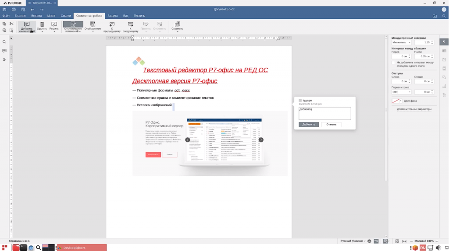449x251 pixels.
Task: Switch to the Макет tab
Action: tap(51, 16)
